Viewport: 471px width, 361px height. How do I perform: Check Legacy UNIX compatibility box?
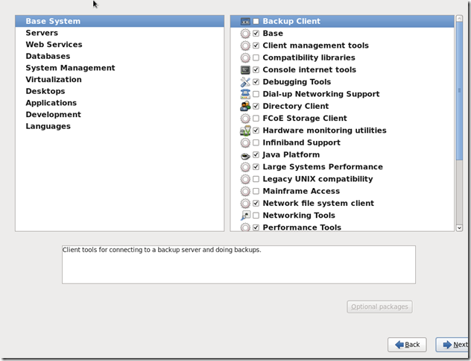(256, 179)
